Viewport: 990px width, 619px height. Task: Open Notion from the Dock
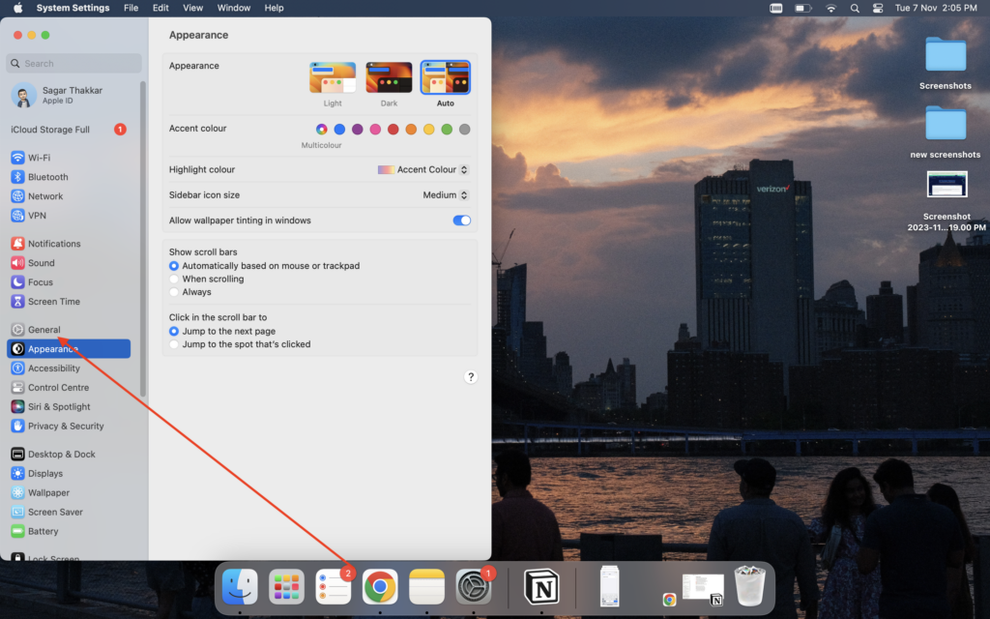pyautogui.click(x=541, y=586)
